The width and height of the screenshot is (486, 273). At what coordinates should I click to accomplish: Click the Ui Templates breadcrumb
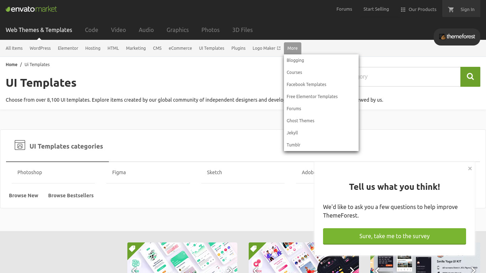[x=37, y=65]
